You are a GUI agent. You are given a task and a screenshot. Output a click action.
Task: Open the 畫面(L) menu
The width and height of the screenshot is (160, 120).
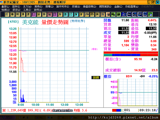(6, 7)
